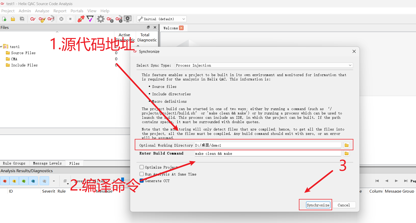Switch to the Message Levels tab
Viewport: 416px width, 223px height.
47,163
